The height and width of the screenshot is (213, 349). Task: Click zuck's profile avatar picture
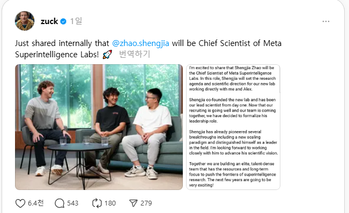25,21
